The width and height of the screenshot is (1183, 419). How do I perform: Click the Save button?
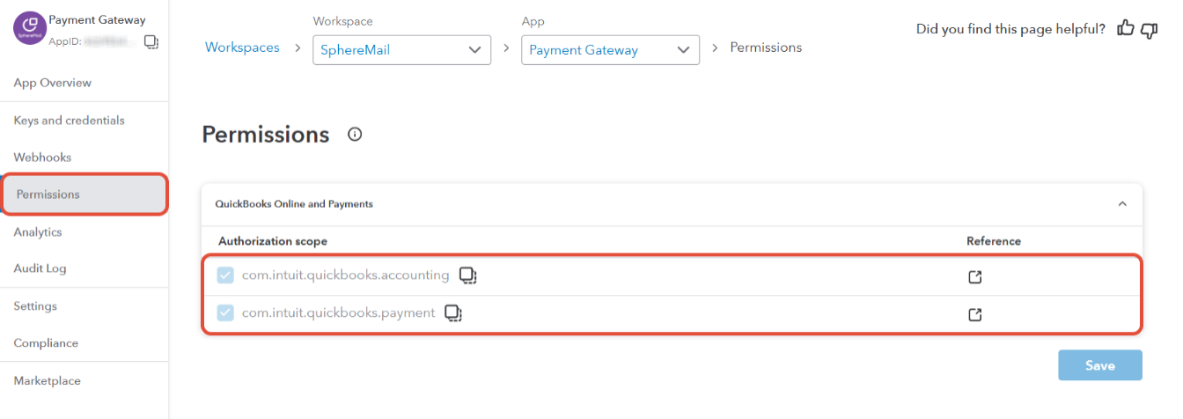pos(1100,365)
